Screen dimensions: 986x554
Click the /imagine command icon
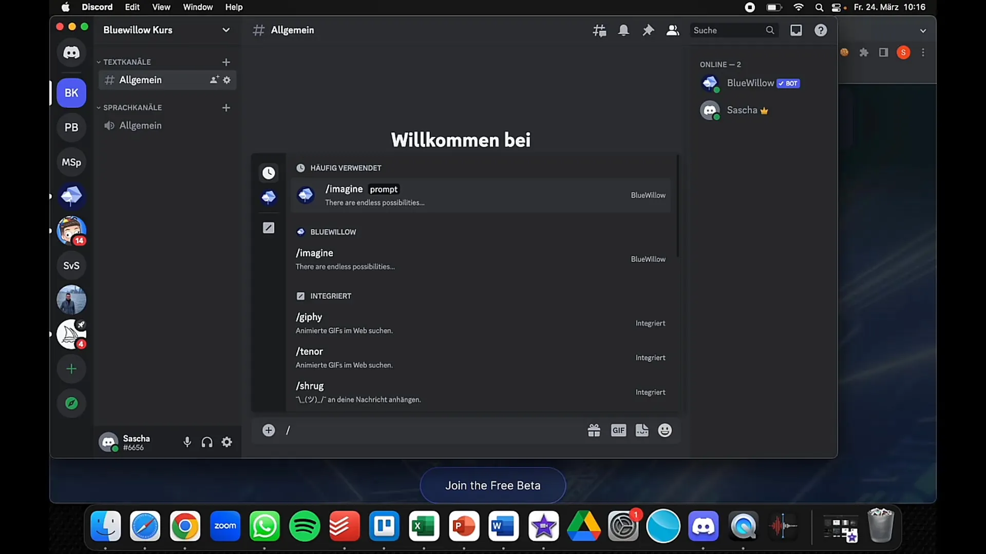(306, 195)
